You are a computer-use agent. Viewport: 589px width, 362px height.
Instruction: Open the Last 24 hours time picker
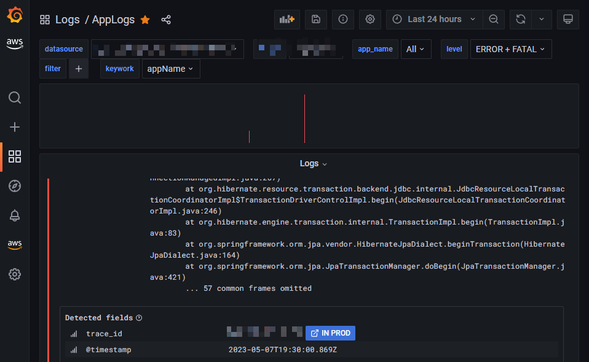point(433,19)
